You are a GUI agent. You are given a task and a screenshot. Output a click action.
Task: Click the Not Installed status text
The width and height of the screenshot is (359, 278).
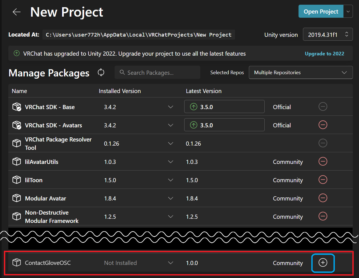[x=120, y=263]
